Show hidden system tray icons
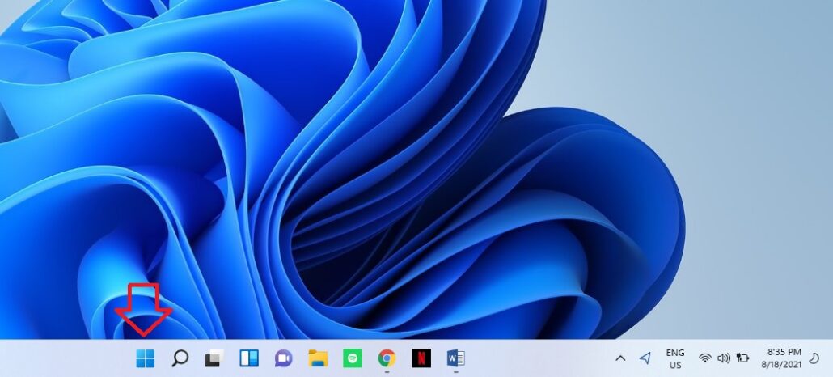 click(x=620, y=358)
